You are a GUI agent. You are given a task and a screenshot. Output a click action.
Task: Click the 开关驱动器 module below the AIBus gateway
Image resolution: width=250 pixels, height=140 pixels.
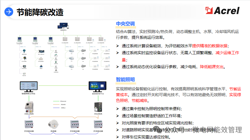click(29, 124)
